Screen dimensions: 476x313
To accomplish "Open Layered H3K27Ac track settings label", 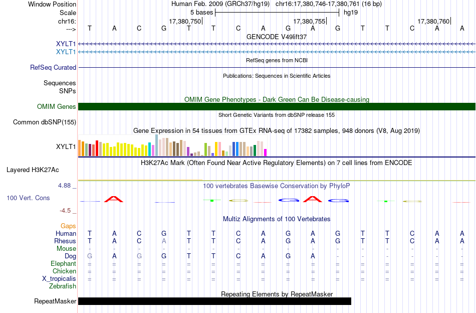I will click(33, 170).
